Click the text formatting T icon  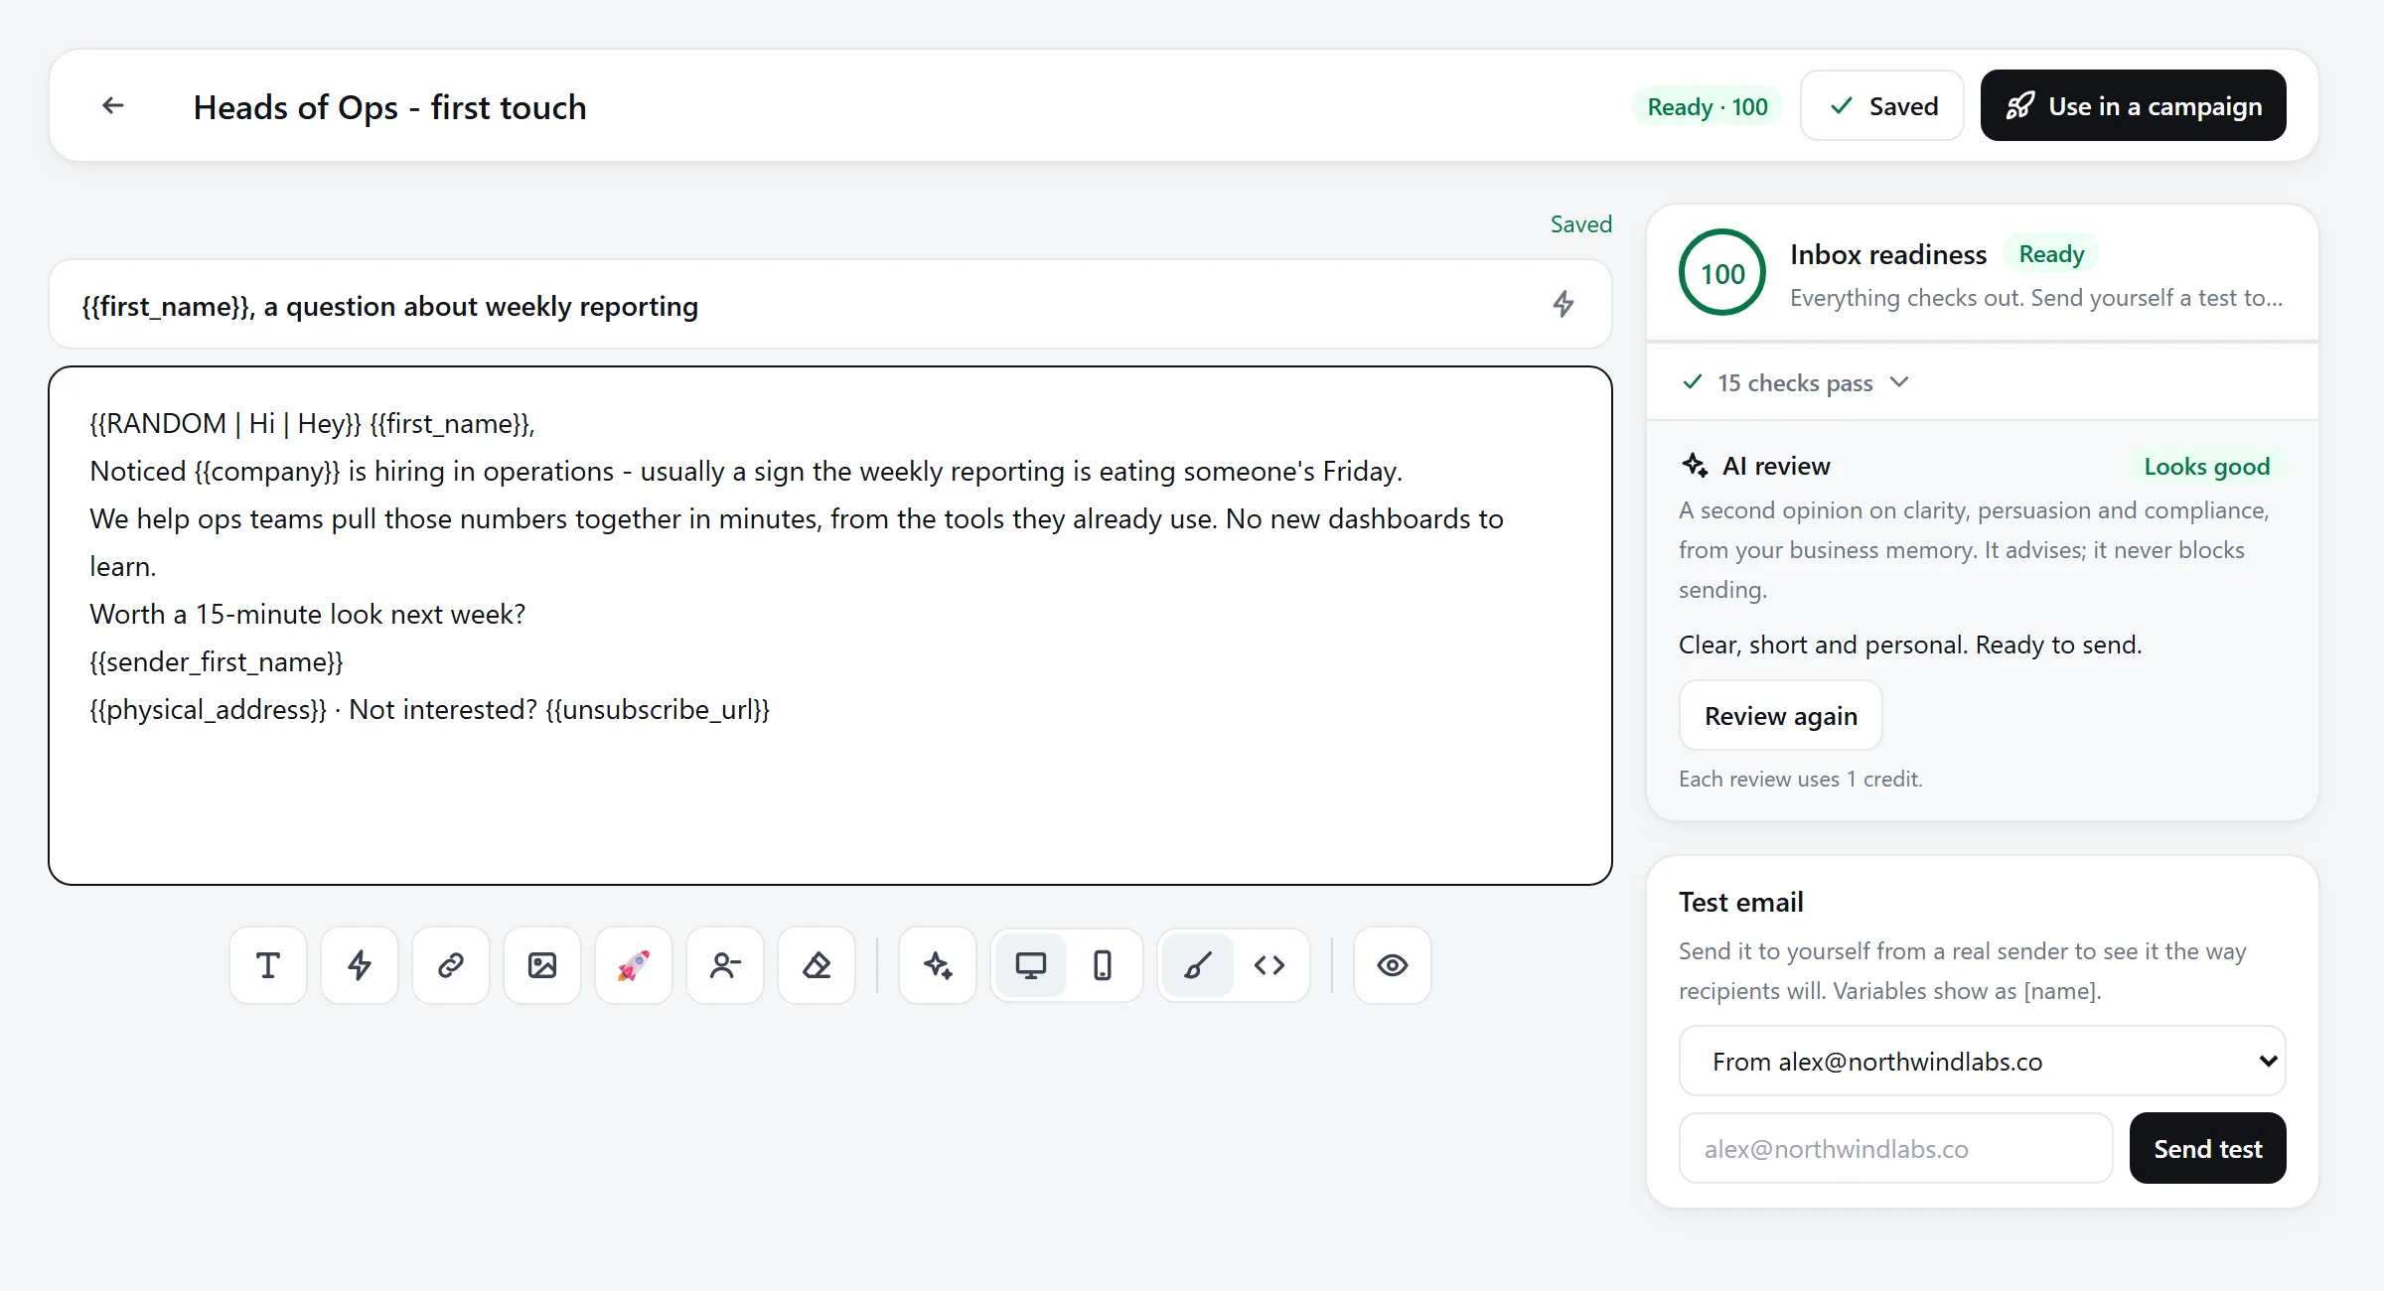268,965
